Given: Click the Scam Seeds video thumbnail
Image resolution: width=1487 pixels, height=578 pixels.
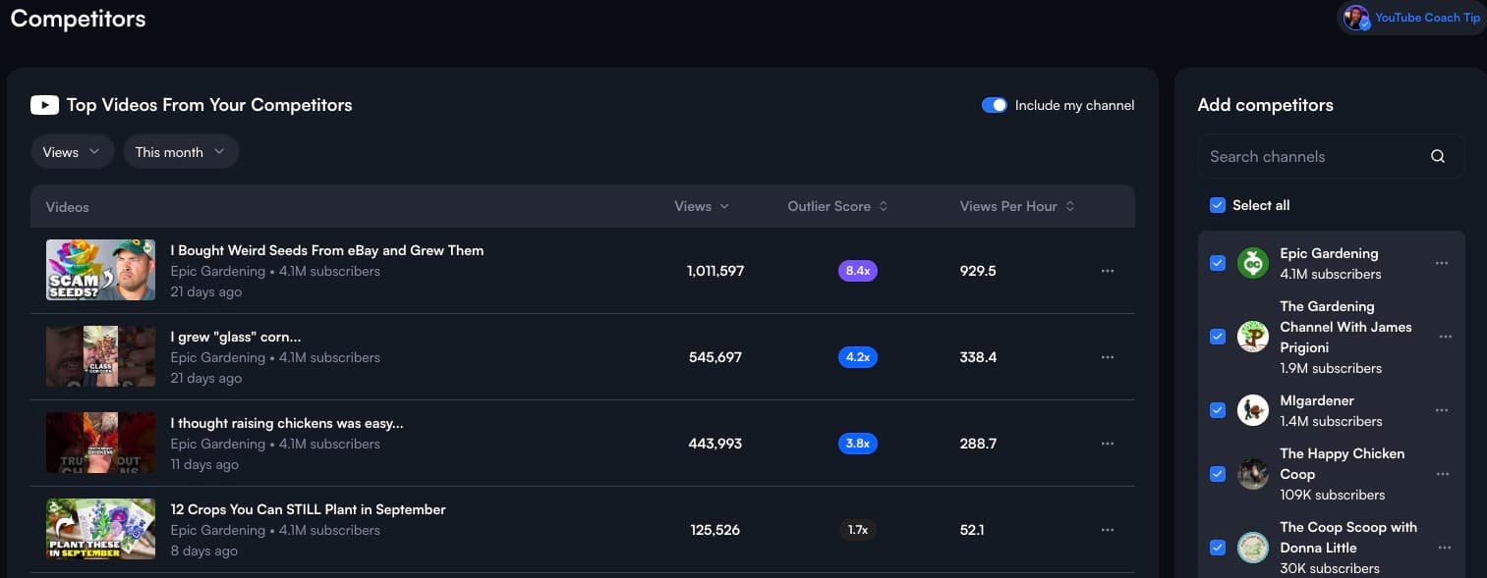Looking at the screenshot, I should pos(100,270).
